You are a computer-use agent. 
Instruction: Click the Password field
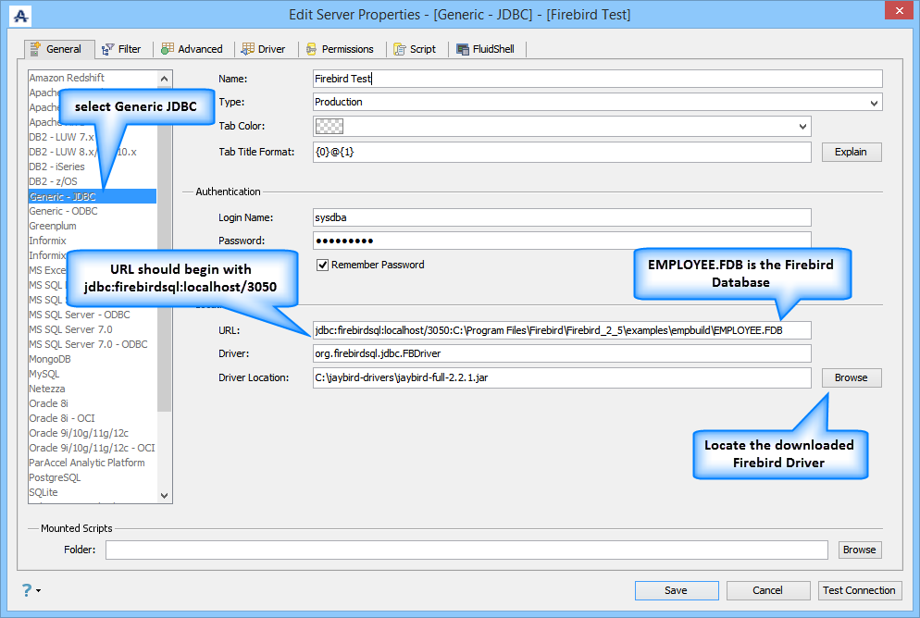click(562, 241)
